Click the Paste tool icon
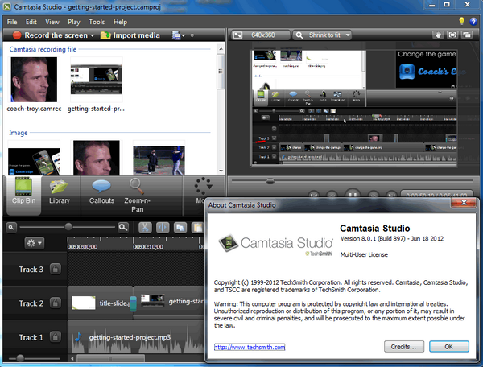483x367 pixels. point(197,228)
